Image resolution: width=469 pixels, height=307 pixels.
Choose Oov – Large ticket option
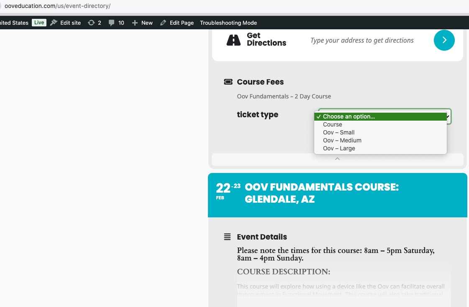(x=380, y=148)
